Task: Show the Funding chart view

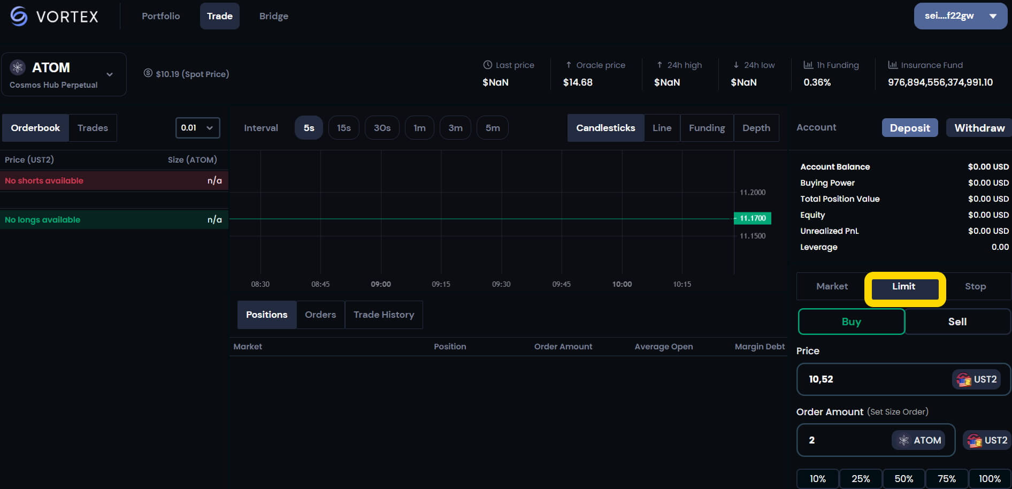Action: 707,128
